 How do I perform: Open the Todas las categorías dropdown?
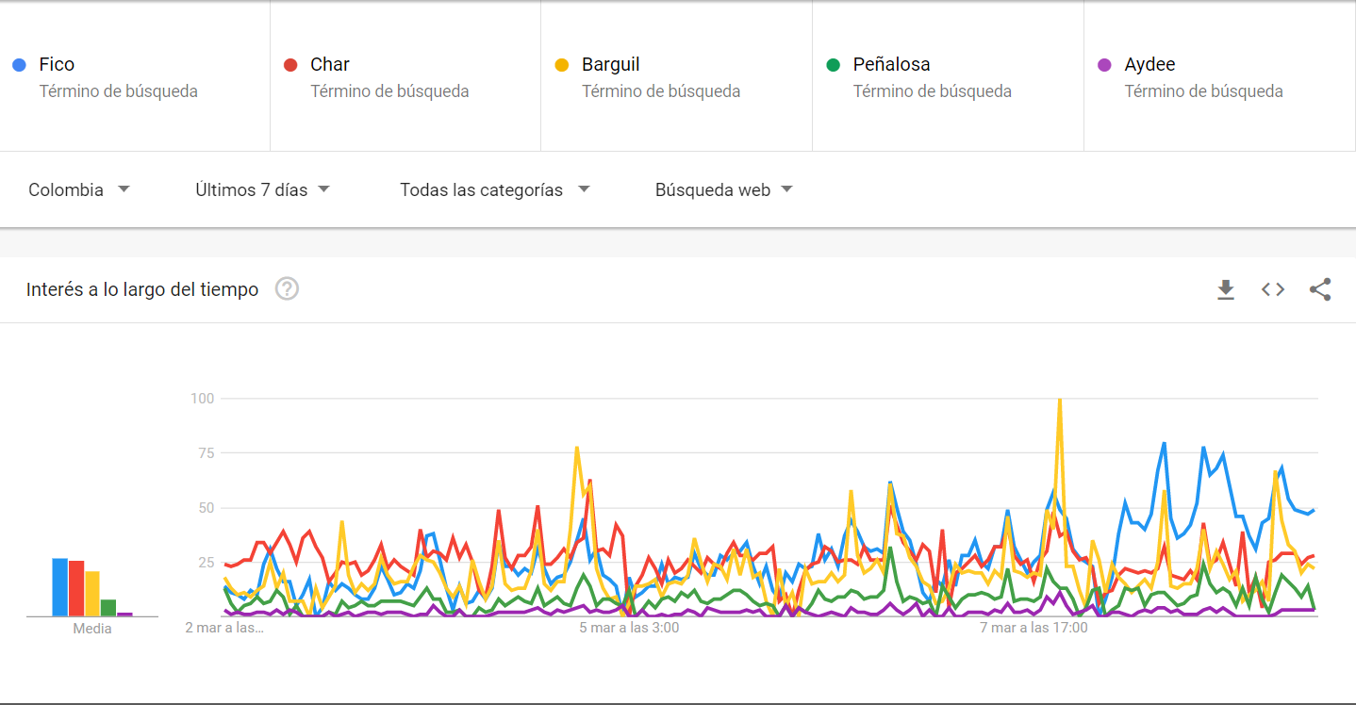coord(494,189)
